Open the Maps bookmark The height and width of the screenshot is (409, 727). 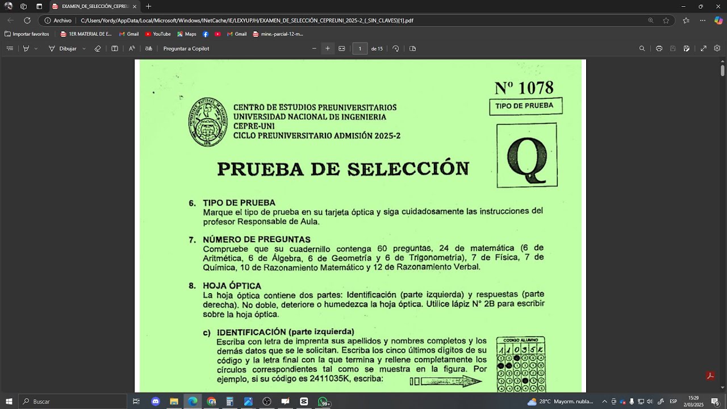[187, 34]
